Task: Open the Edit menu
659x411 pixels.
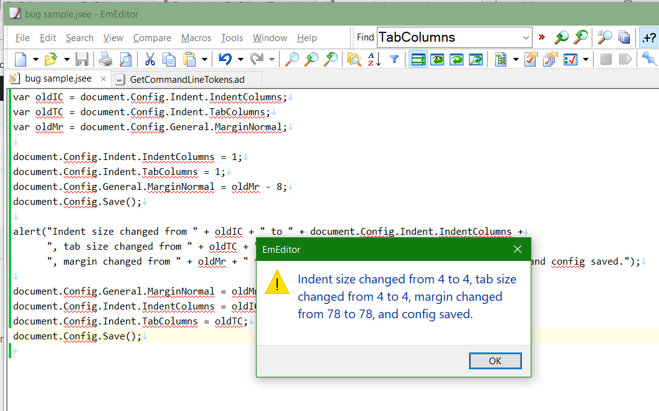Action: coord(48,38)
